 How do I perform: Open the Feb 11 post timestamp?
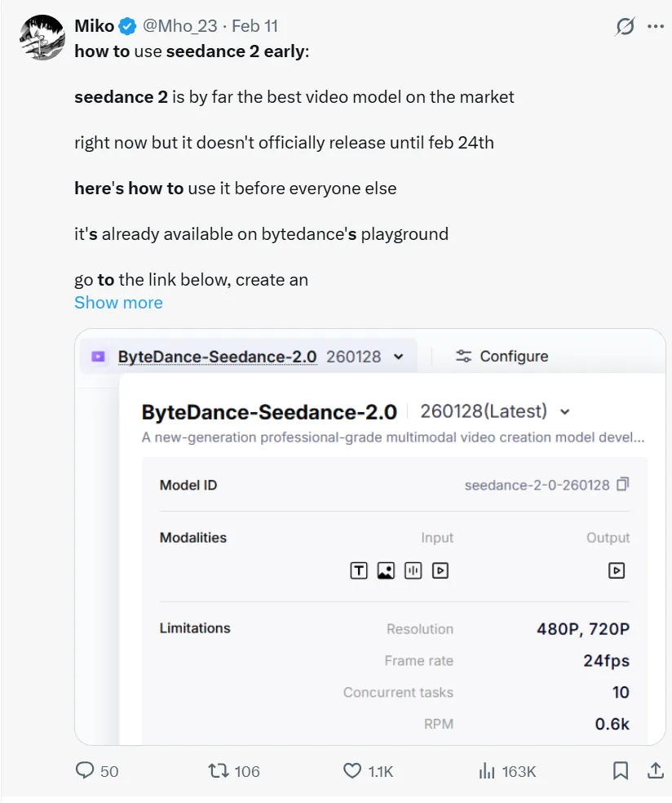pyautogui.click(x=254, y=26)
